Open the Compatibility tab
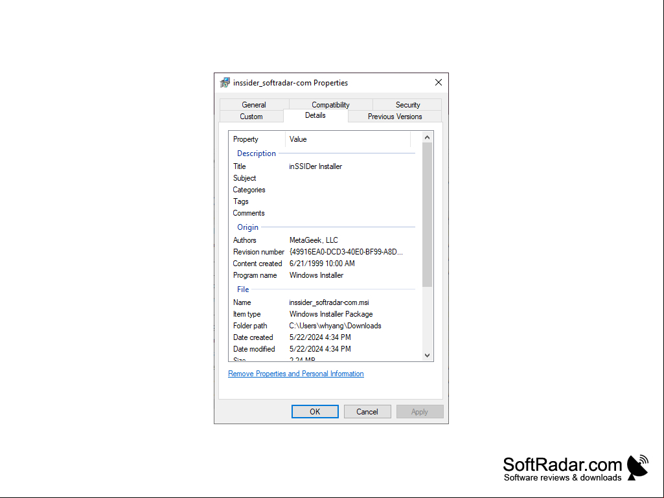The image size is (664, 498). (x=331, y=105)
